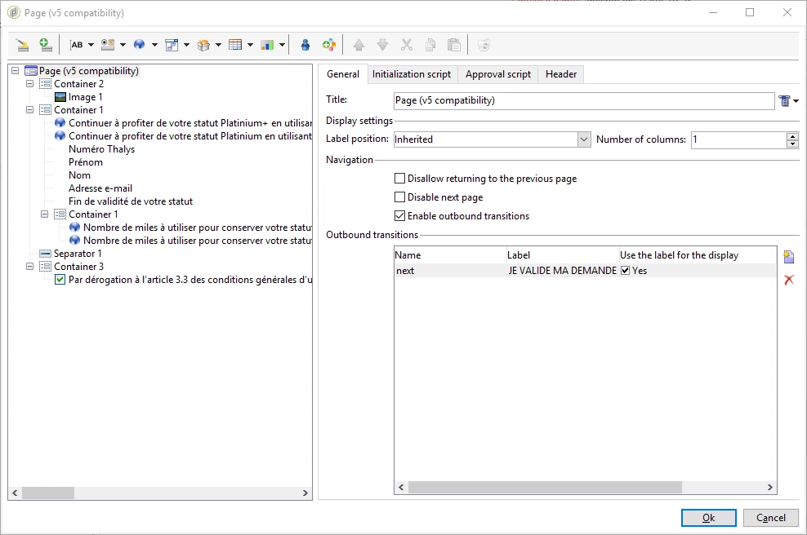Screen dimensions: 807x535
Task: Collapse the root Page (v5 compatibility) node
Action: click(x=16, y=70)
